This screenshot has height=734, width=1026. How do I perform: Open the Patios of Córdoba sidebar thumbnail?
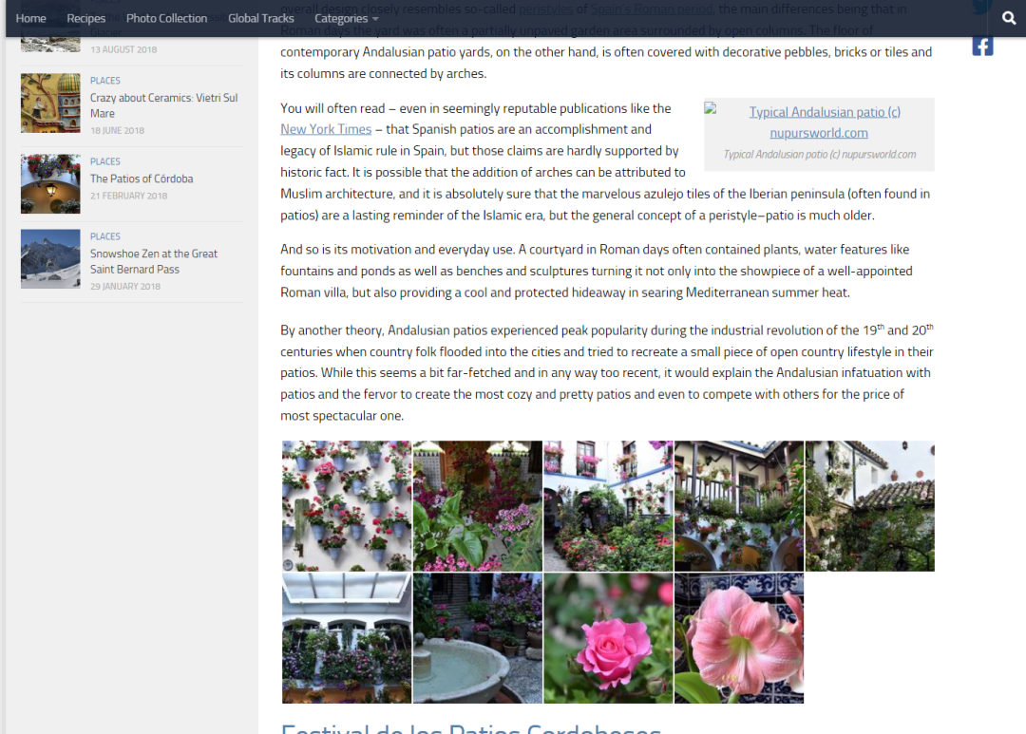(x=50, y=184)
